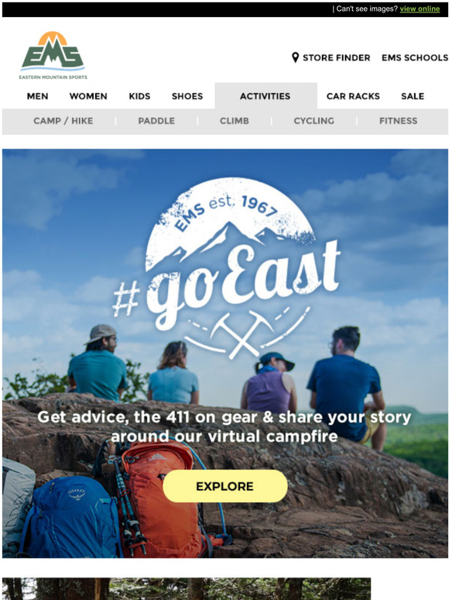Image resolution: width=449 pixels, height=600 pixels.
Task: Open the Shoes category
Action: (187, 96)
